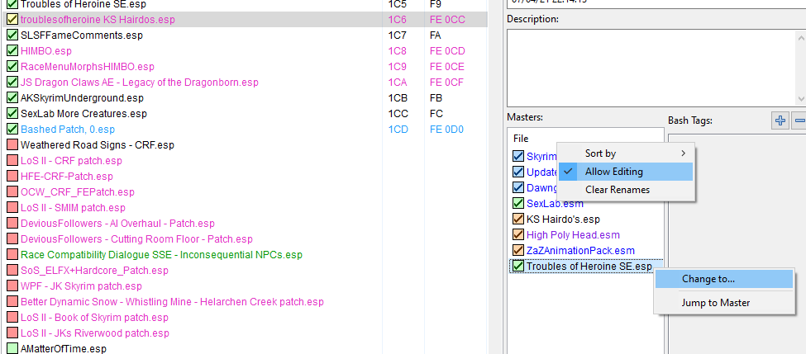Toggle High Poly Head.esm master checkbox
Image resolution: width=806 pixels, height=354 pixels.
pyautogui.click(x=518, y=235)
